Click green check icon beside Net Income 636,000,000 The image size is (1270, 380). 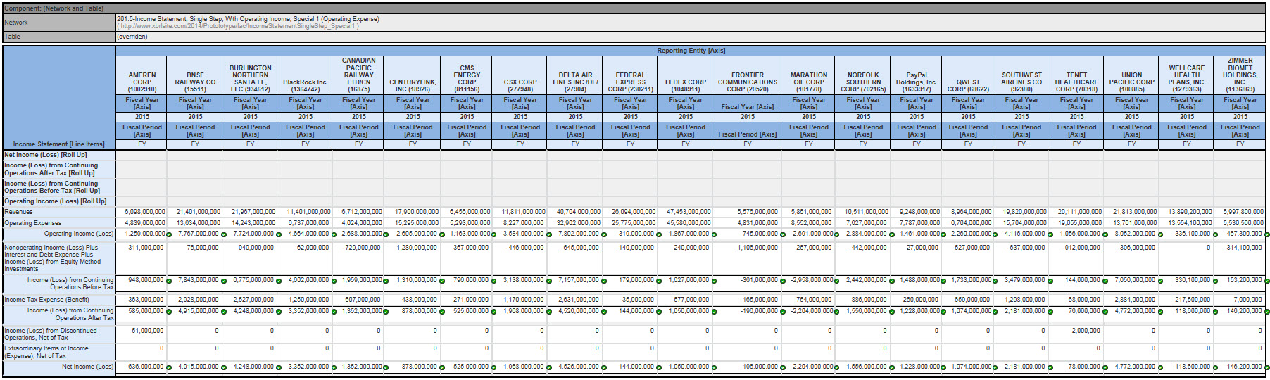[x=169, y=367]
